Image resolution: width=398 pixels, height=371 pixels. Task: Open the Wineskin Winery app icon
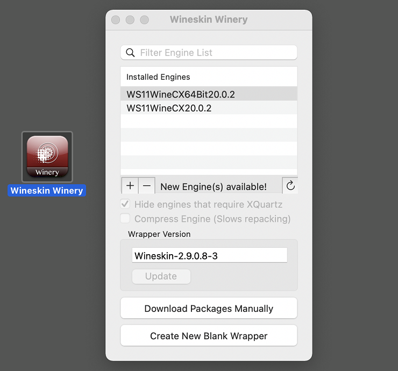47,157
